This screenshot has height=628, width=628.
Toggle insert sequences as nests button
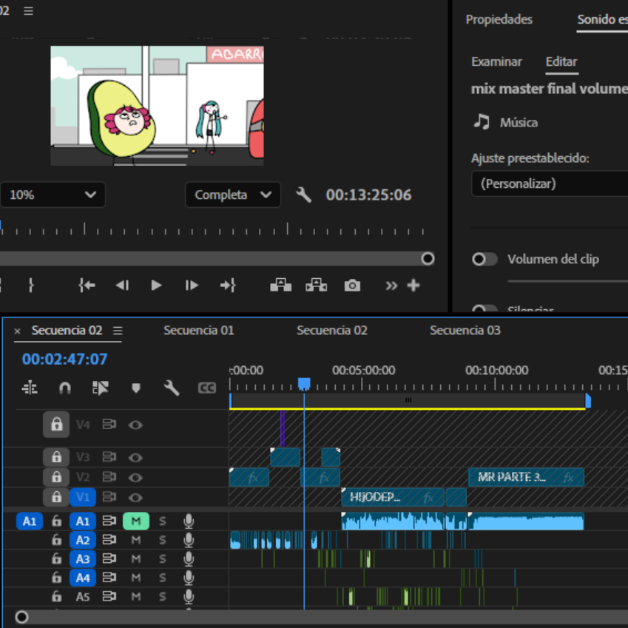pos(30,388)
